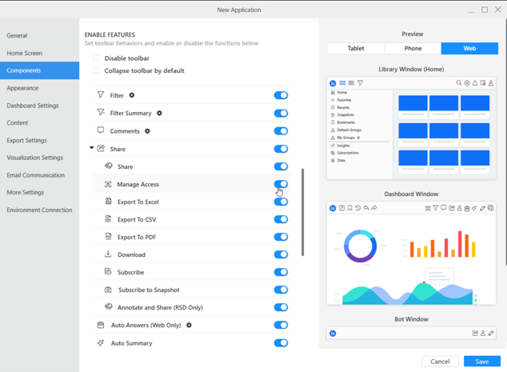This screenshot has height=372, width=507.
Task: Switch preview to Tablet
Action: tap(356, 48)
